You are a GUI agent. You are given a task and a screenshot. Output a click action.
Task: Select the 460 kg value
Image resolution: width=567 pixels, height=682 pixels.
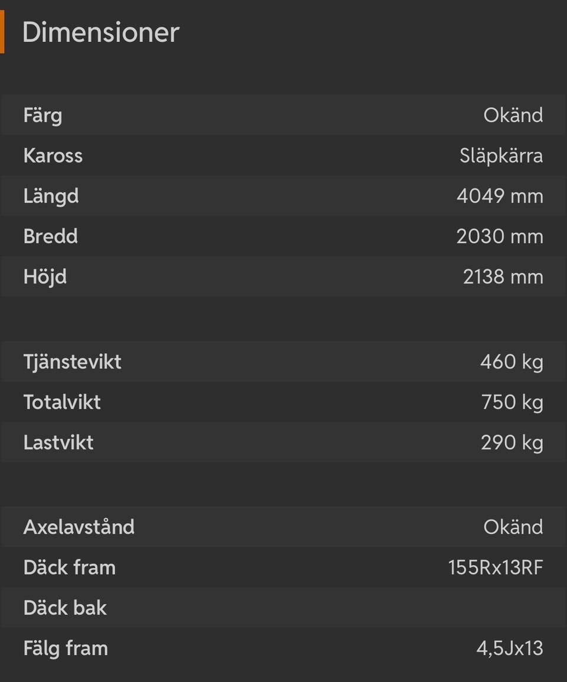[511, 361]
